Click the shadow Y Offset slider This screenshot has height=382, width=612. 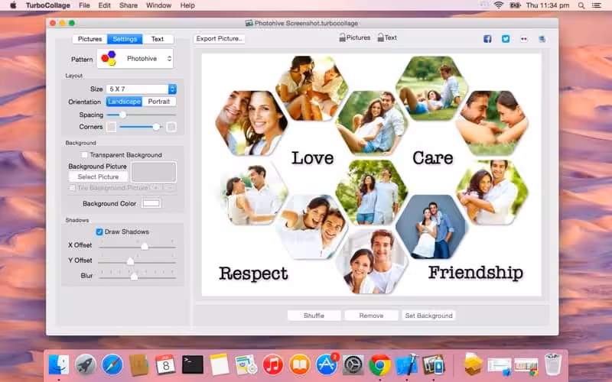pyautogui.click(x=137, y=261)
